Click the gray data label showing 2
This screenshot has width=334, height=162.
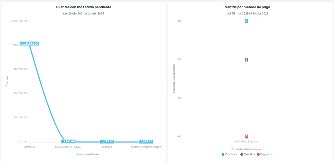click(246, 60)
